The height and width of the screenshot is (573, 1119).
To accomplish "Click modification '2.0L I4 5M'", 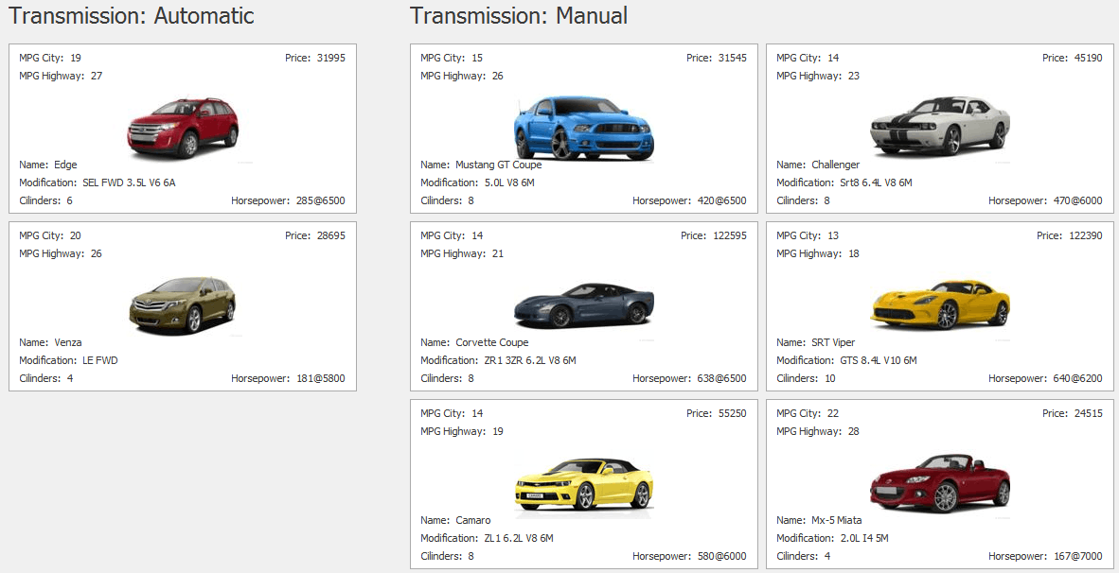I will 864,538.
